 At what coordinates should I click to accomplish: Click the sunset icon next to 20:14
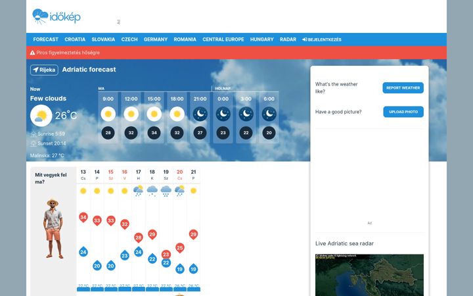(34, 144)
